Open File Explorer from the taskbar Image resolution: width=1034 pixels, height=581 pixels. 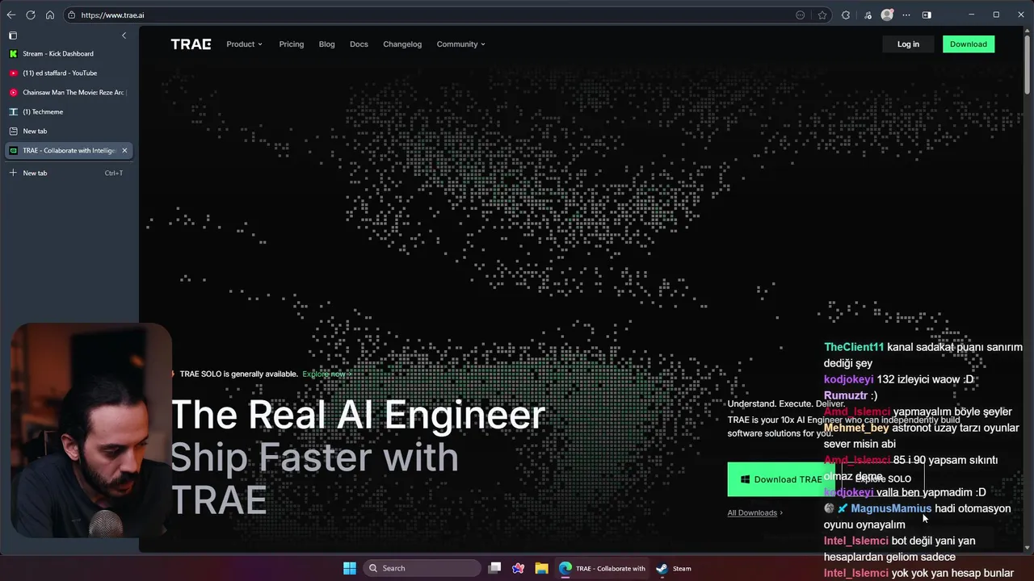[541, 568]
